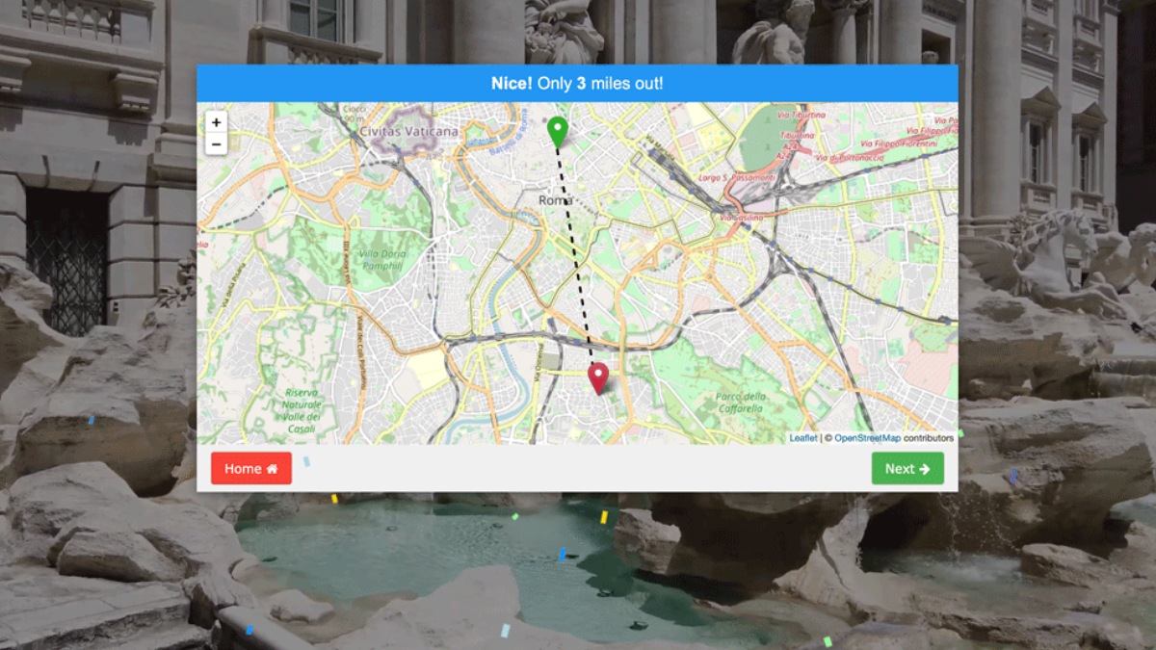Viewport: 1156px width, 650px height.
Task: Click the green location marker pin
Action: click(557, 131)
